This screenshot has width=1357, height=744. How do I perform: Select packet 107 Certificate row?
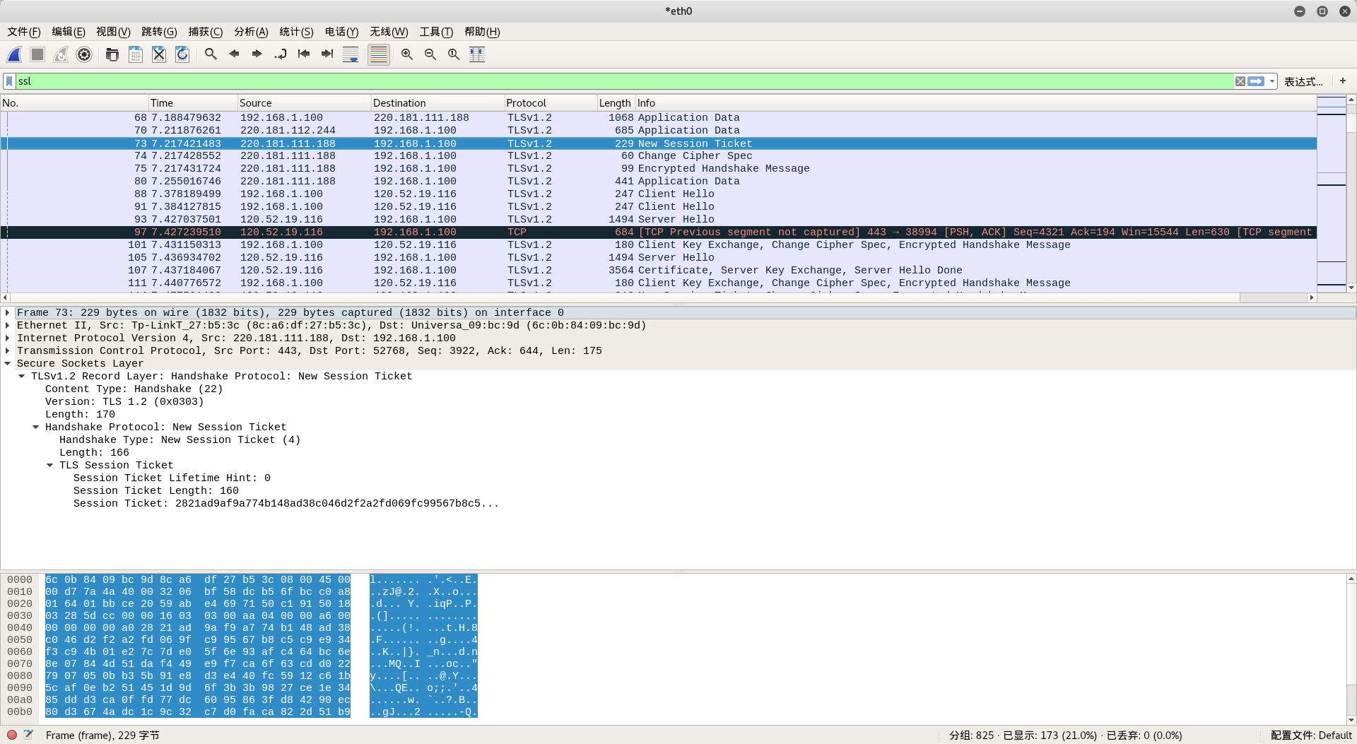(659, 271)
